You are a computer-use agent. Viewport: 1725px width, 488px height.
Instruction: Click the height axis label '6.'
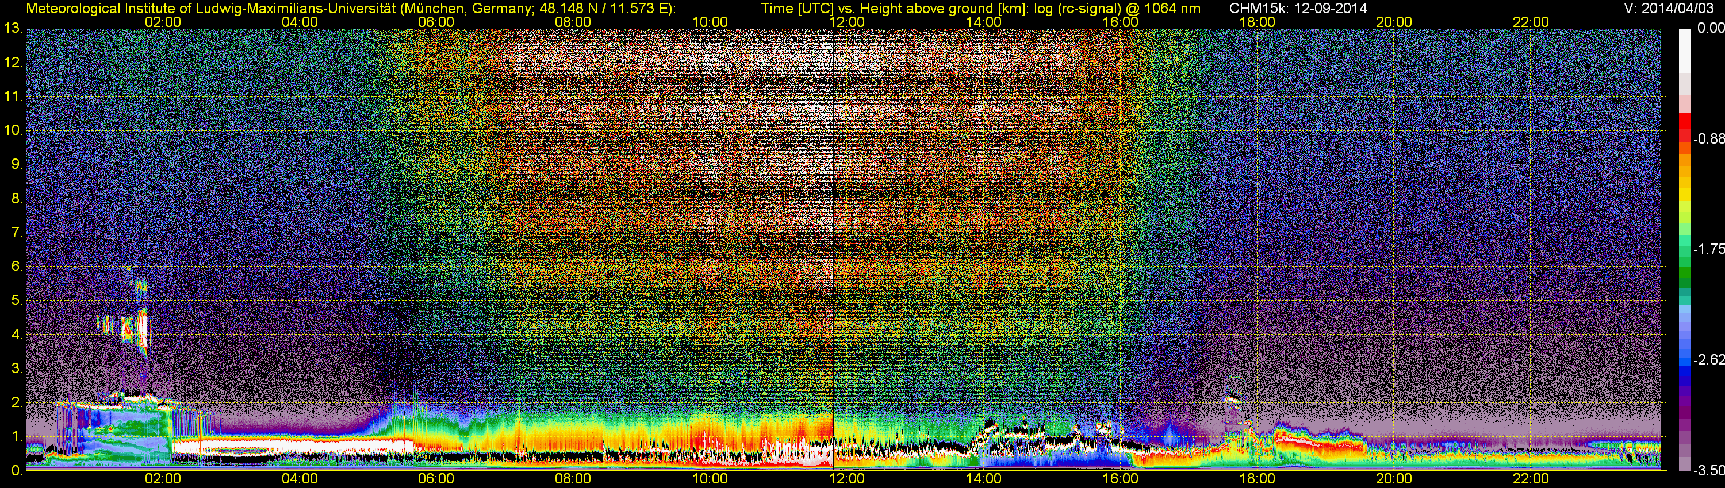pyautogui.click(x=16, y=266)
